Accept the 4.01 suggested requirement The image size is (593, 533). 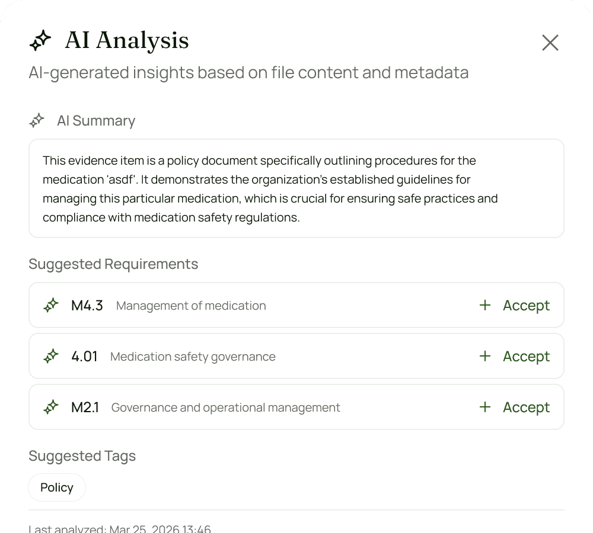point(526,357)
